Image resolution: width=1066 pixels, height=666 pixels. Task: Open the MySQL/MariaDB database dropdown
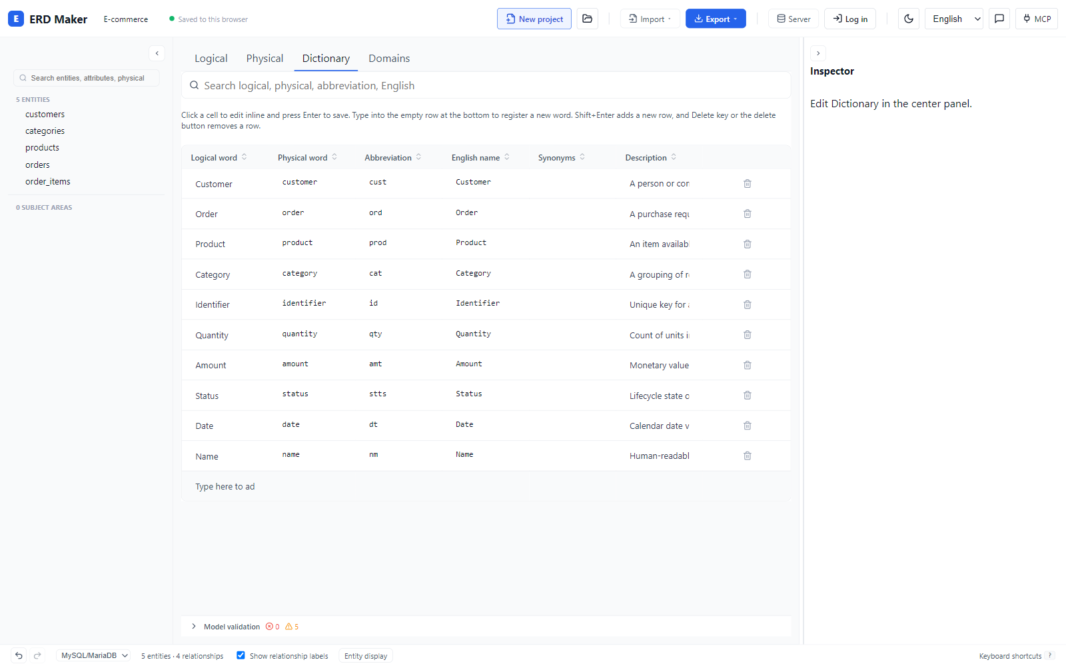tap(94, 655)
